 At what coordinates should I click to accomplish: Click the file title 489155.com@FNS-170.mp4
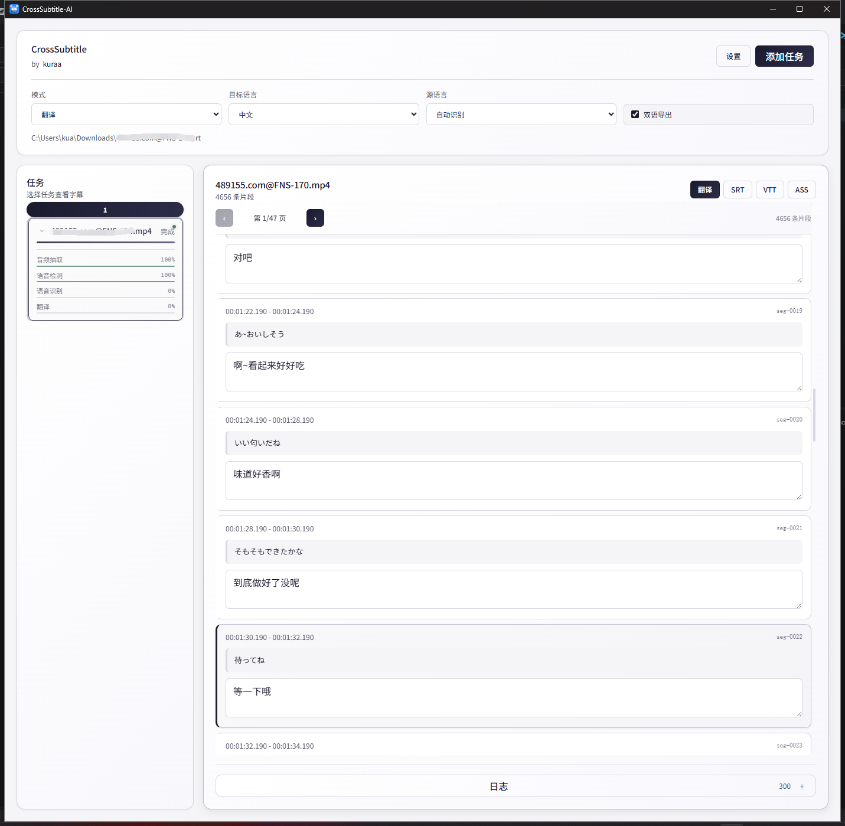point(273,185)
